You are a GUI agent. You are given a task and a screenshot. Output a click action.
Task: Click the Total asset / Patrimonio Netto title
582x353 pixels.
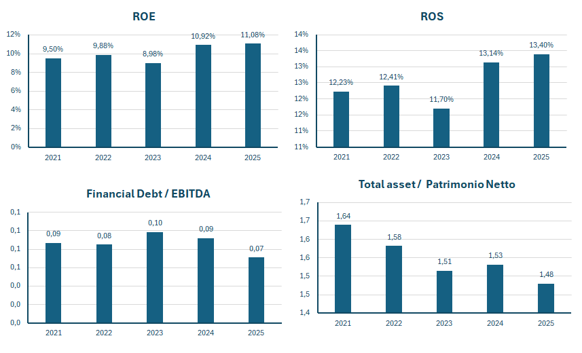[437, 184]
